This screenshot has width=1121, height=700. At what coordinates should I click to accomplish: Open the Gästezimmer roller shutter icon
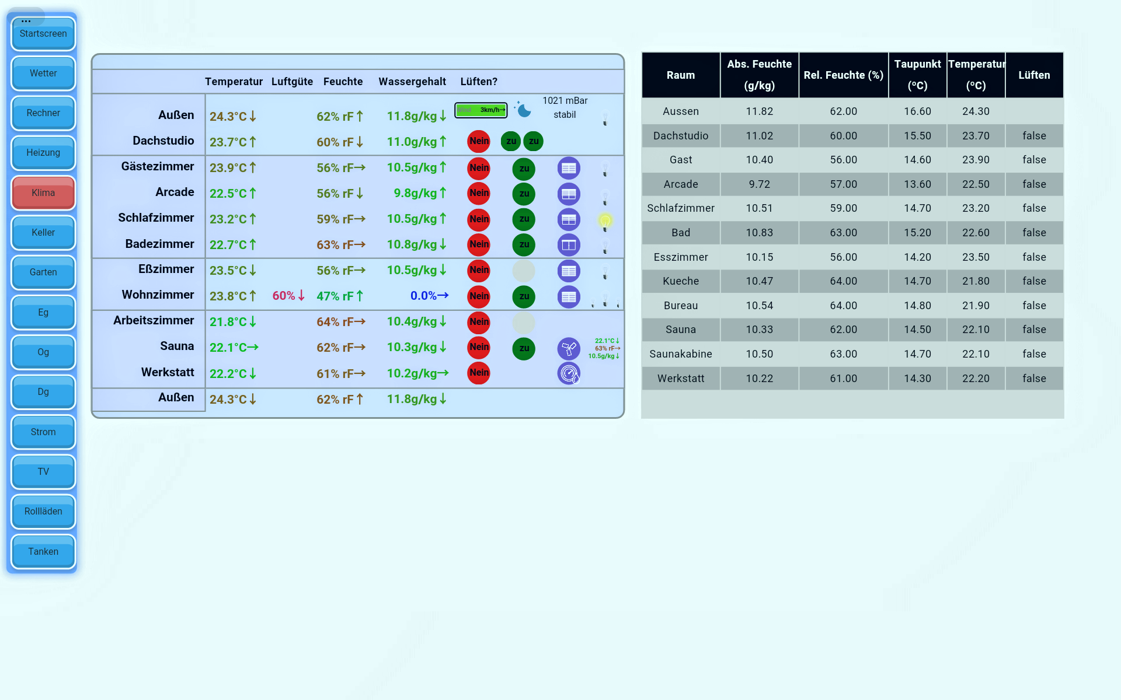pos(569,169)
